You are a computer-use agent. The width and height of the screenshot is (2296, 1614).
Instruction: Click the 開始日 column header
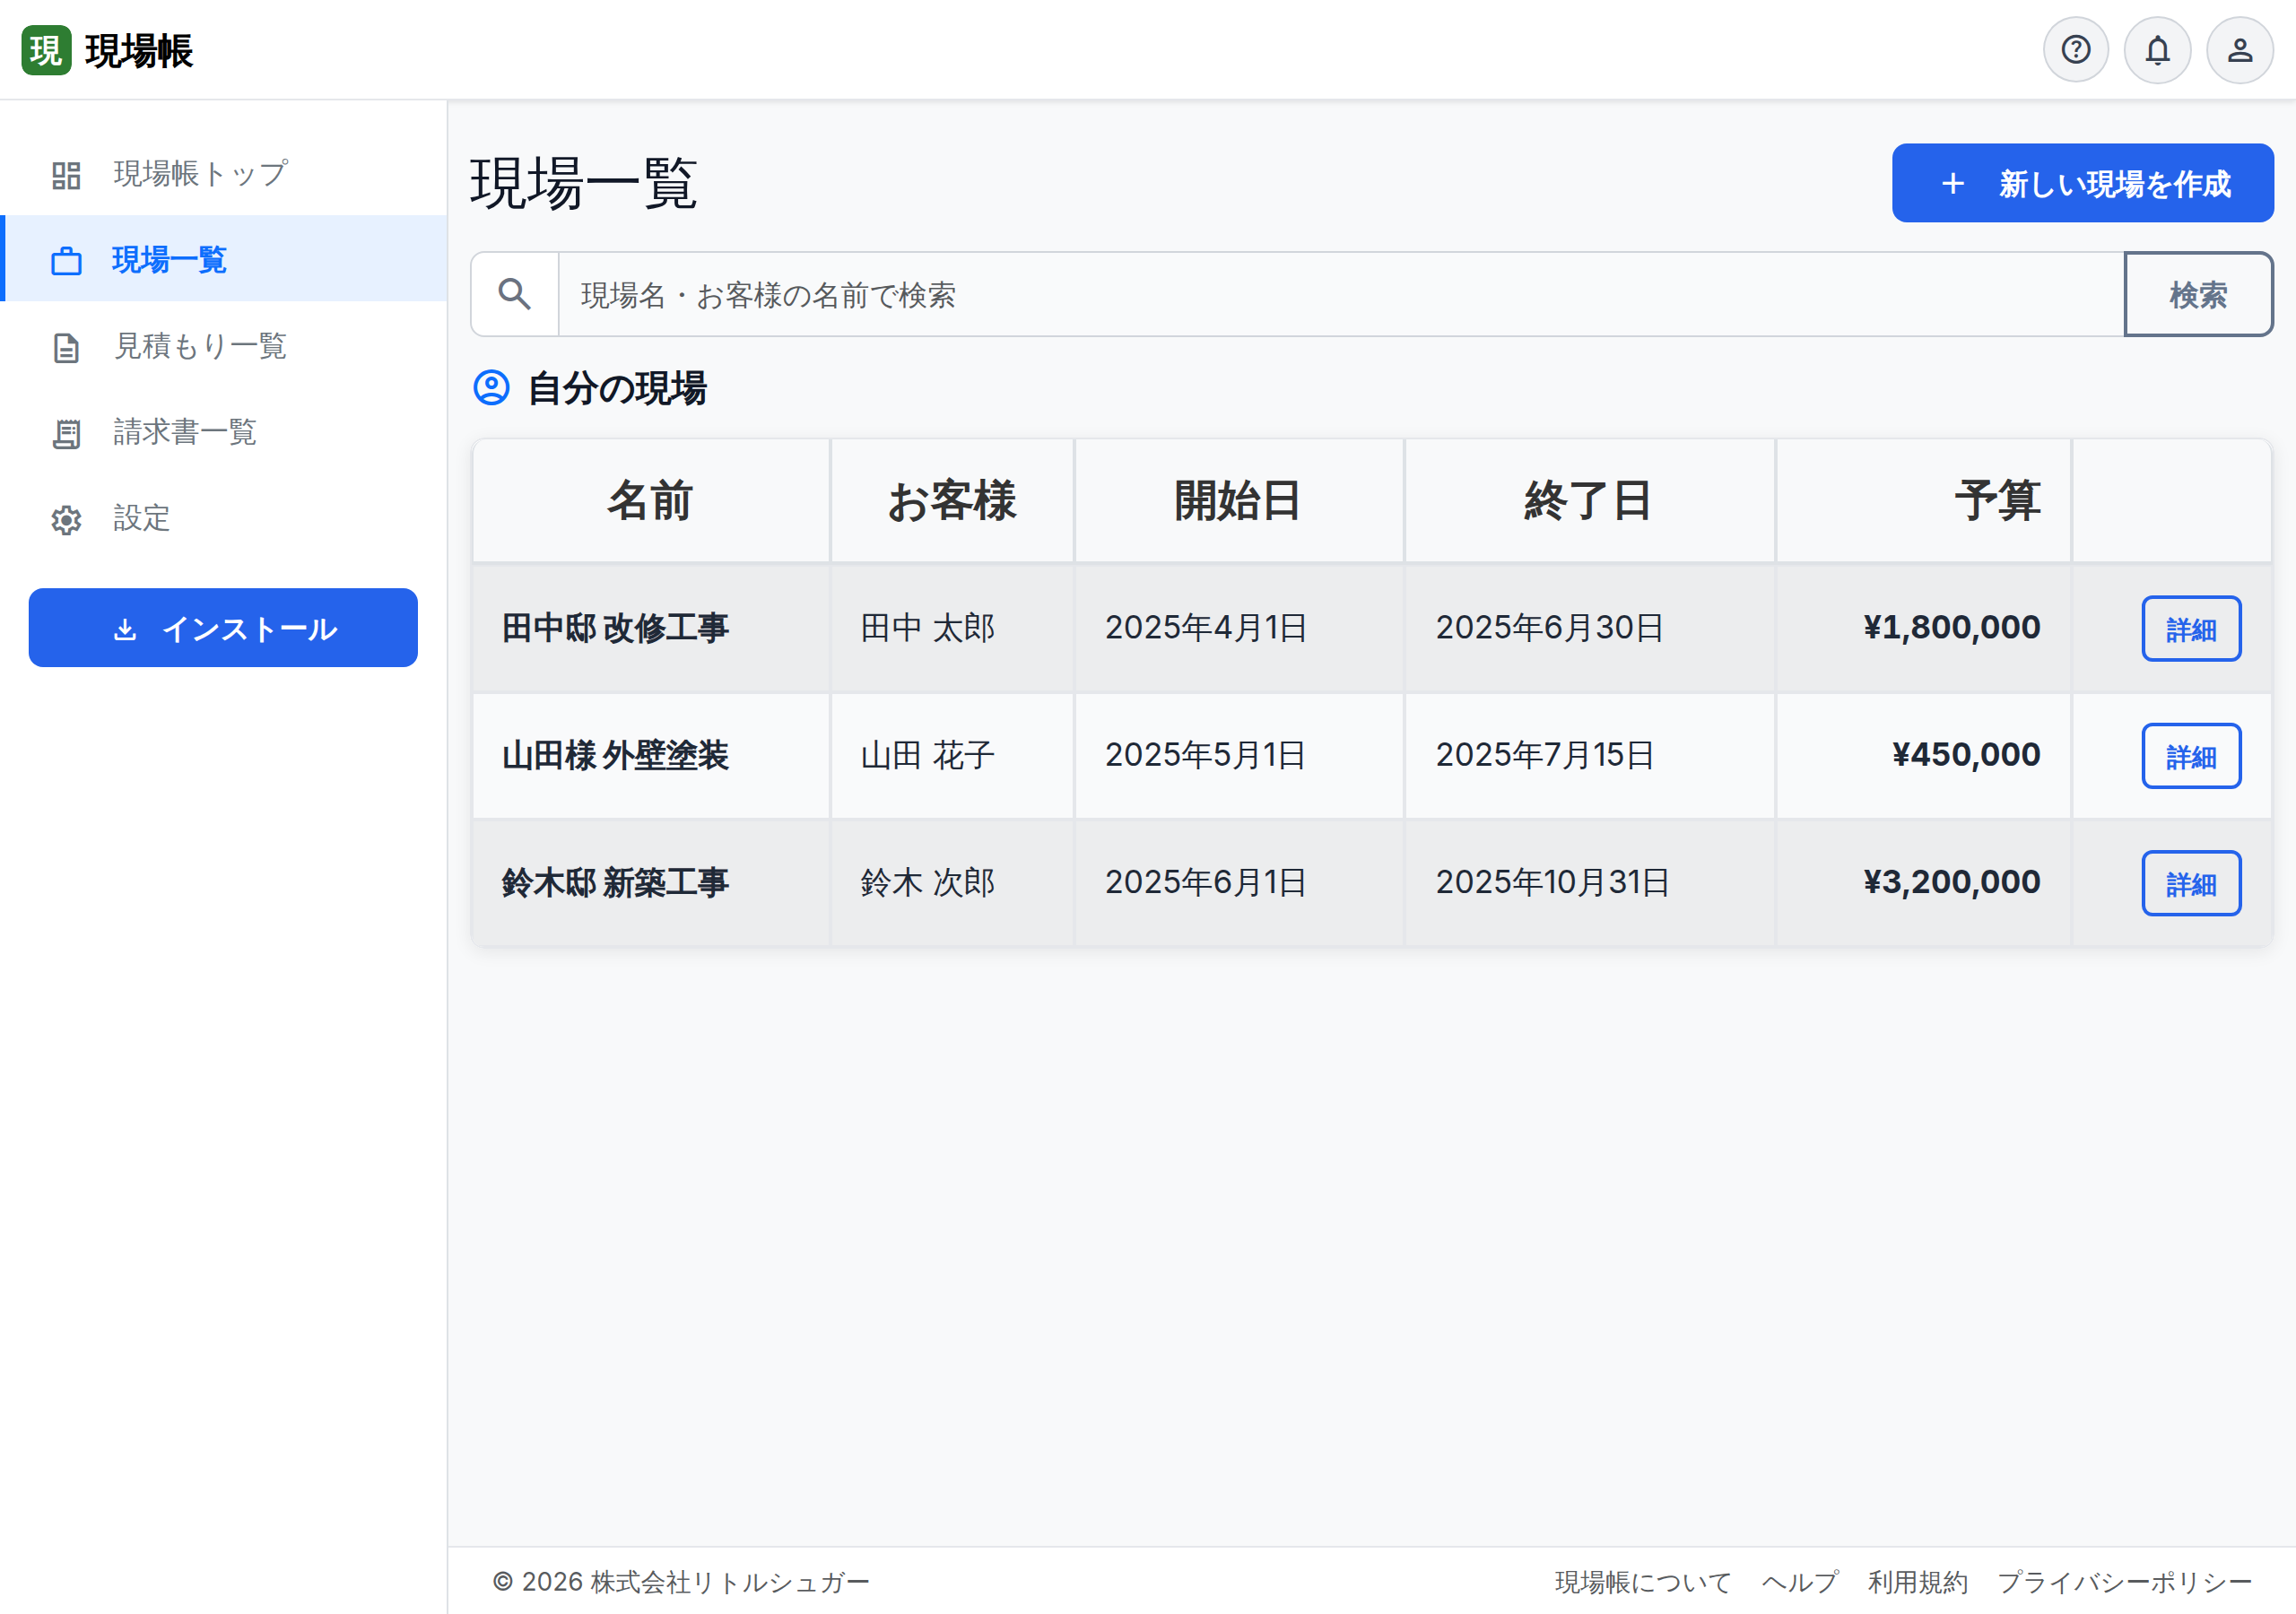(x=1239, y=500)
